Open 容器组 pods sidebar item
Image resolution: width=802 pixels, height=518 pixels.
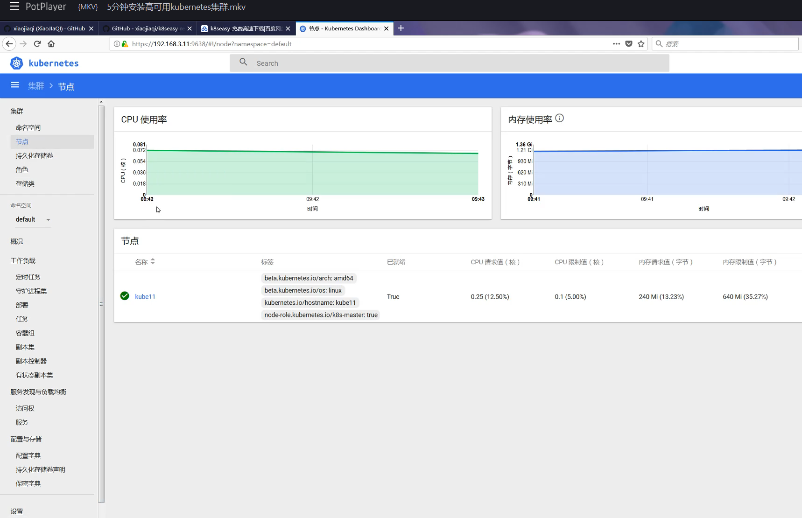click(x=25, y=333)
